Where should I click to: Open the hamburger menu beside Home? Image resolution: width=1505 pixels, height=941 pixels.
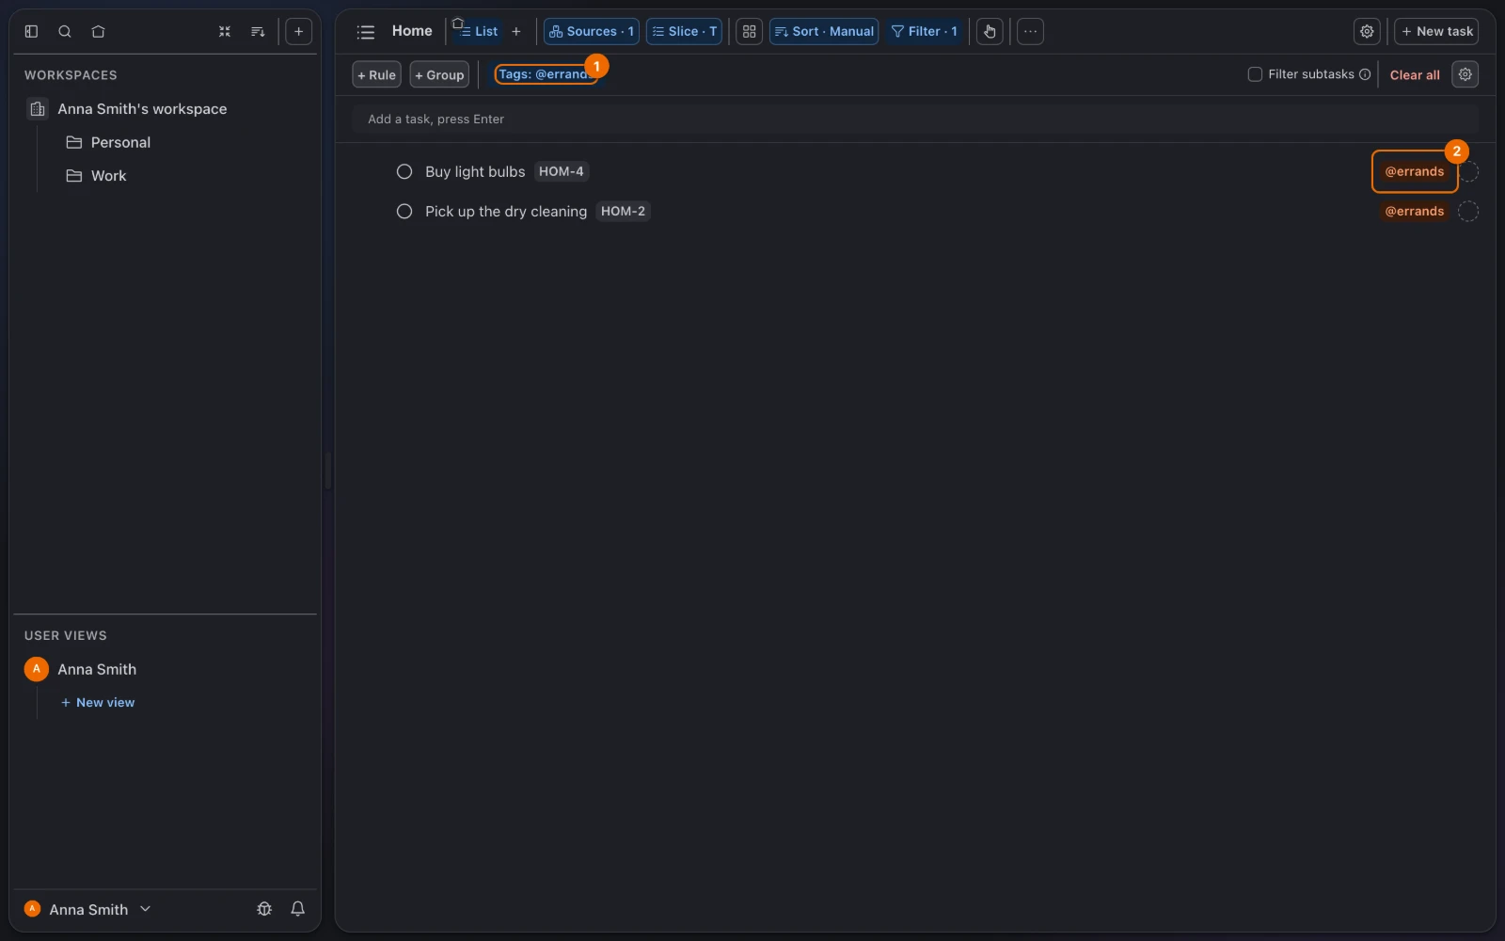(366, 32)
